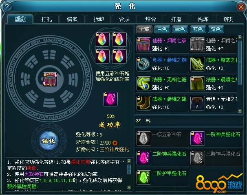Image resolution: width=247 pixels, height=195 pixels.
Task: Filter equipment by 紫色 quality
Action: point(216,29)
